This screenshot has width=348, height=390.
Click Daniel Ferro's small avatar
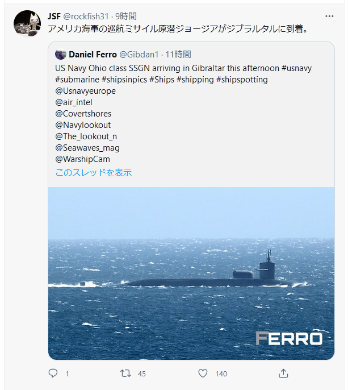click(61, 55)
